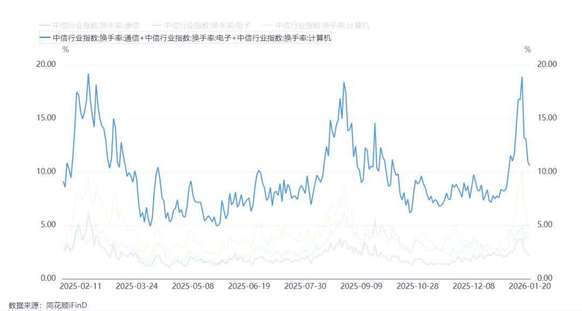Click the left axis 10.00 value
The height and width of the screenshot is (311, 582).
[x=46, y=171]
